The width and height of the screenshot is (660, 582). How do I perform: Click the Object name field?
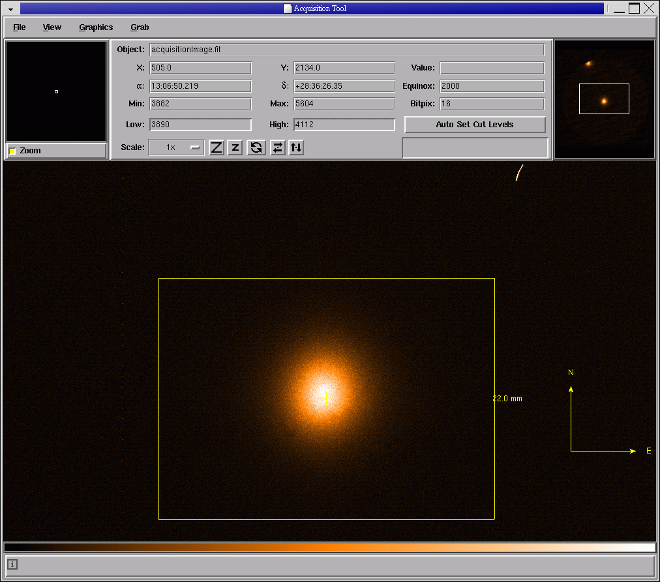(346, 50)
